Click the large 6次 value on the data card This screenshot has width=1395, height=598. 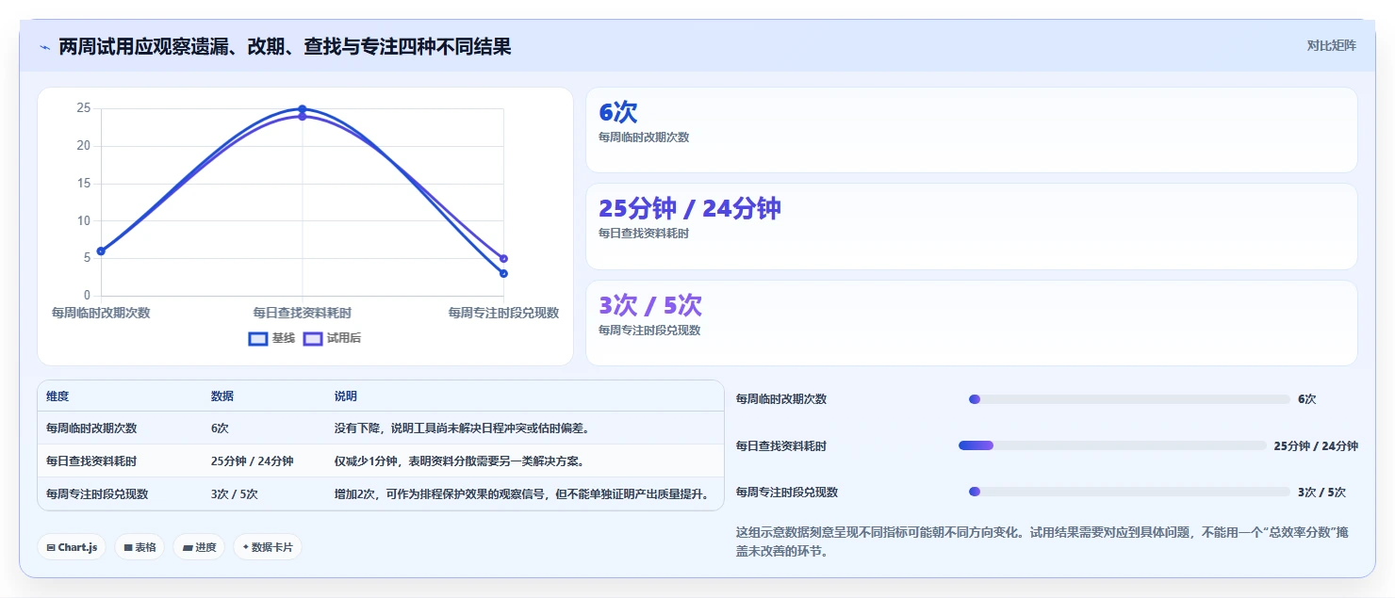click(618, 112)
